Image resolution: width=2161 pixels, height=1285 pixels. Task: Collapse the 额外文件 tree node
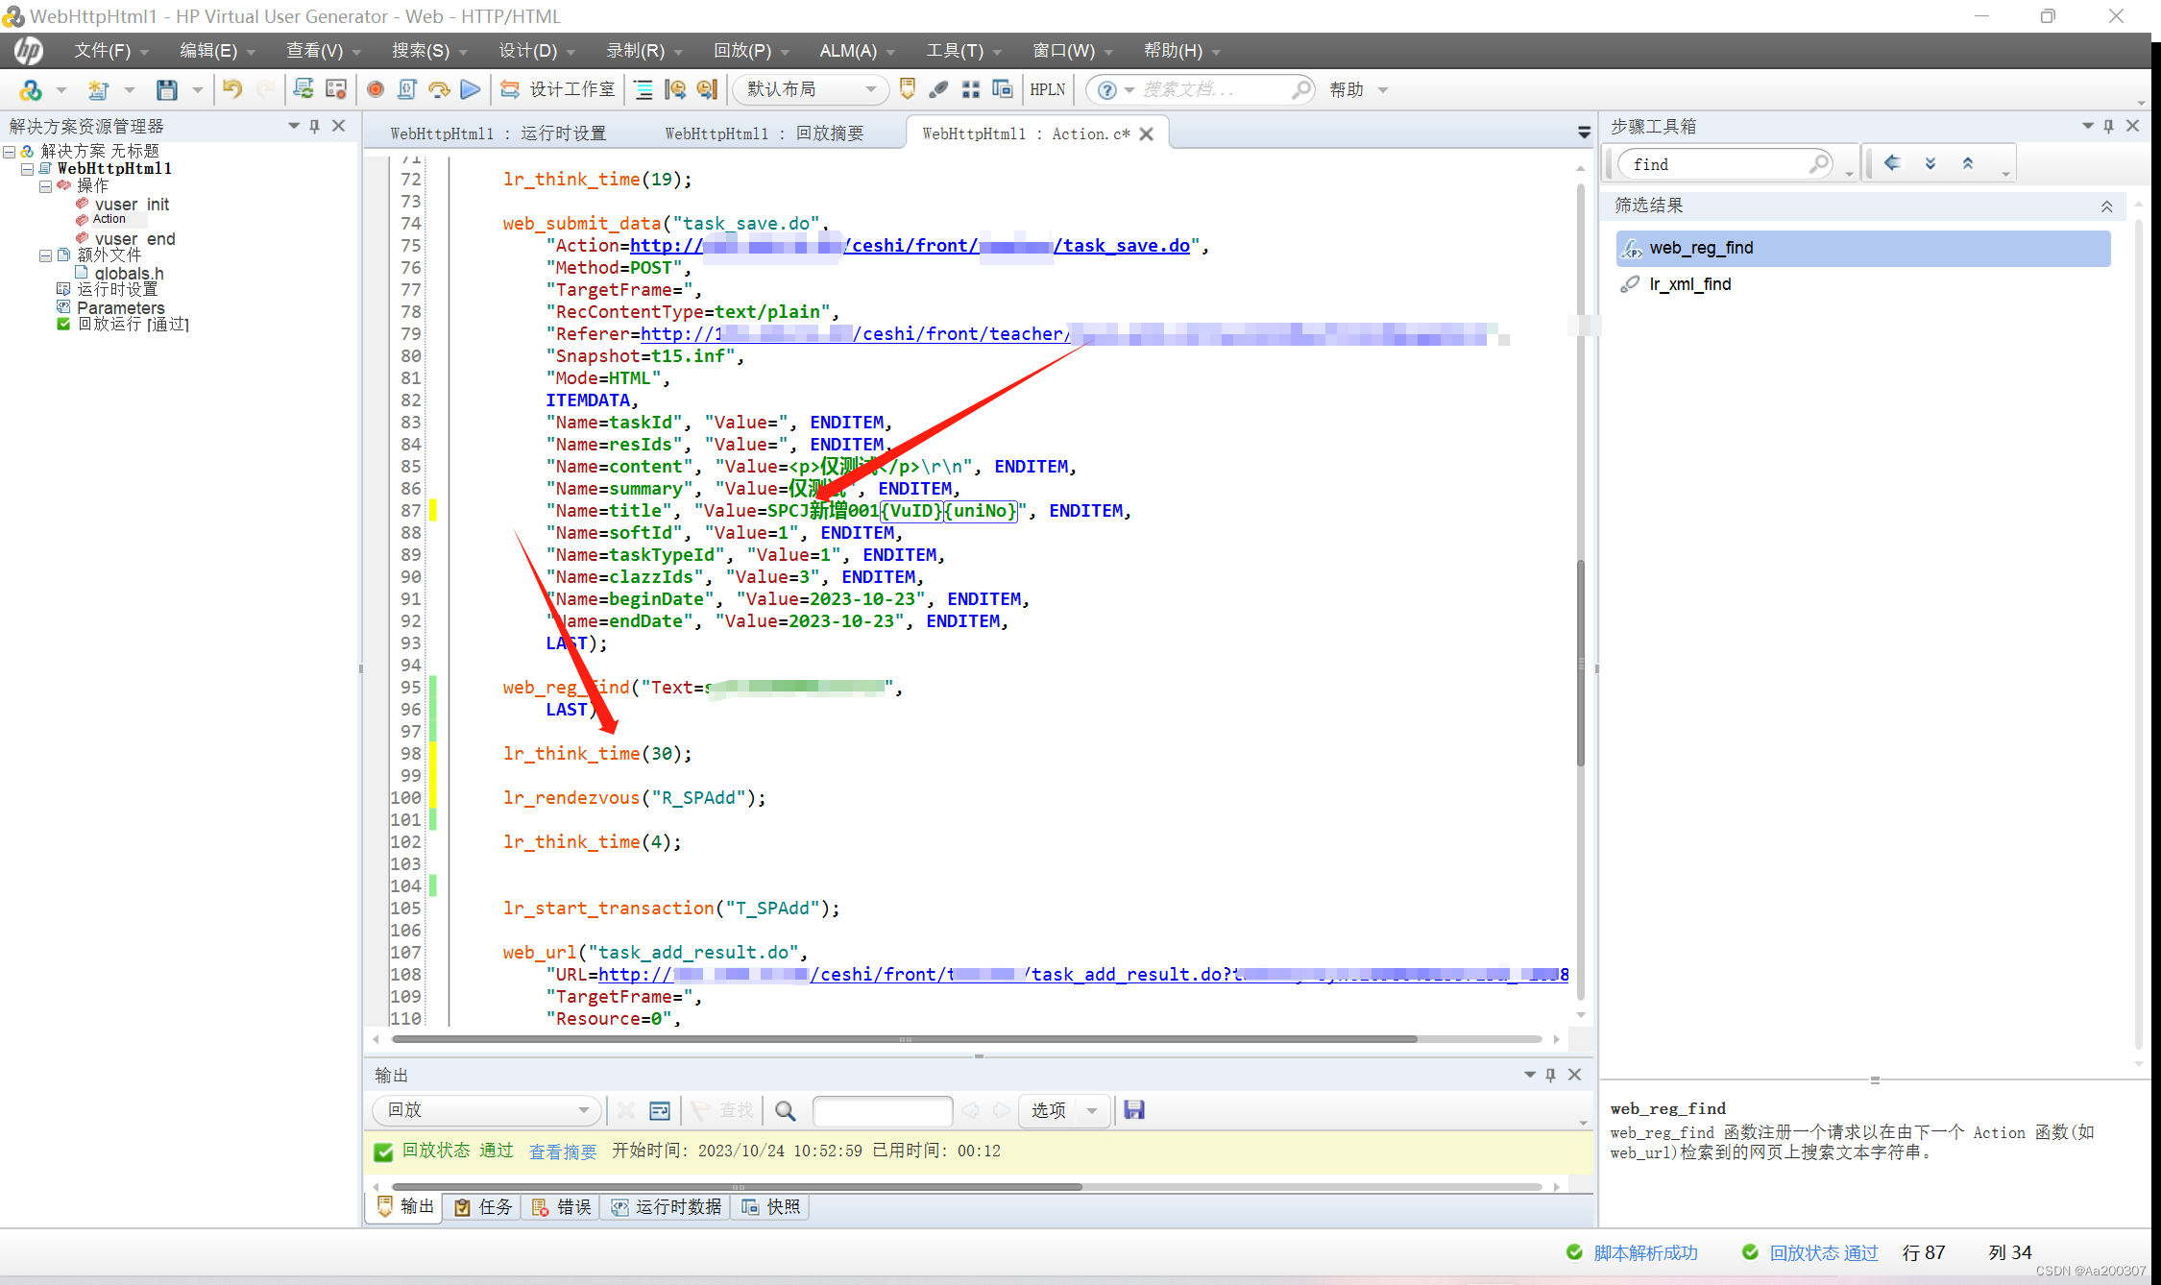click(x=45, y=255)
